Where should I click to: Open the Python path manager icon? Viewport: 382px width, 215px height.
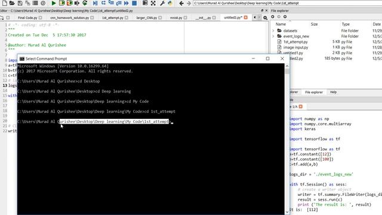point(170,3)
